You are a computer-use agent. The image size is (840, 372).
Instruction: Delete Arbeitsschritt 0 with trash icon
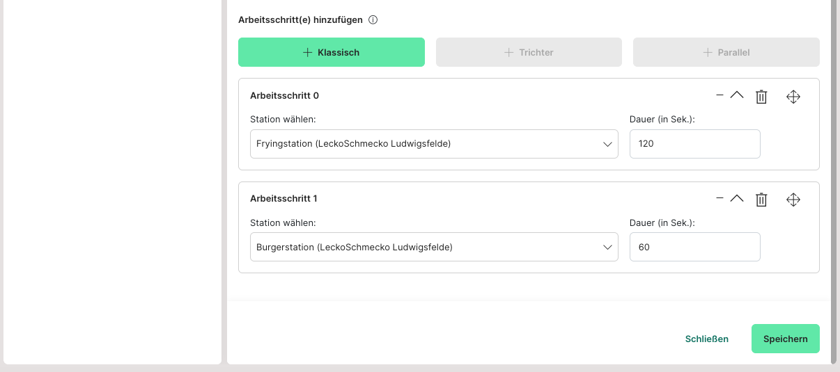[x=761, y=97]
